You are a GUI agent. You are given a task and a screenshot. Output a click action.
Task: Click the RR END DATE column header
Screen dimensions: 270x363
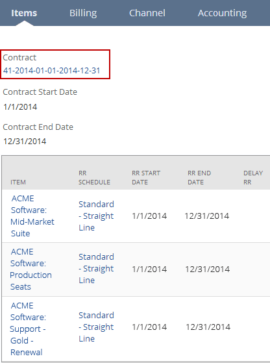tap(199, 177)
